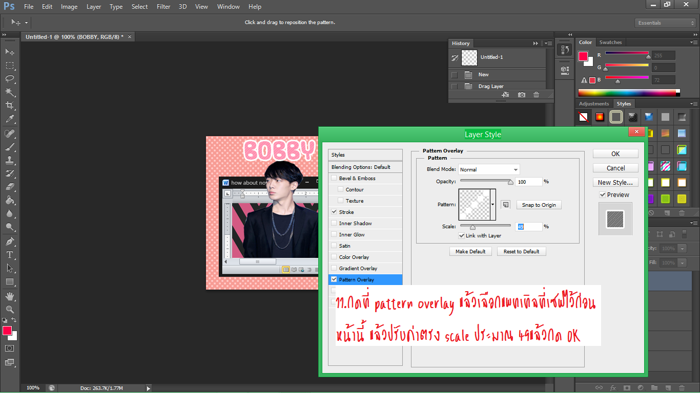Enable the Bevel & Emboss effect

(334, 178)
